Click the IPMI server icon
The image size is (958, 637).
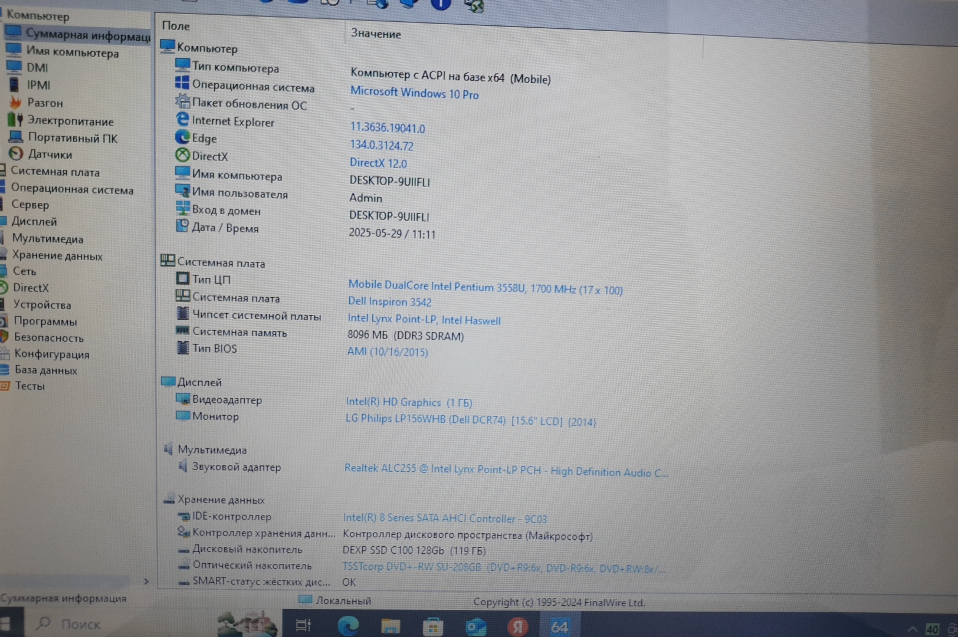(x=14, y=84)
